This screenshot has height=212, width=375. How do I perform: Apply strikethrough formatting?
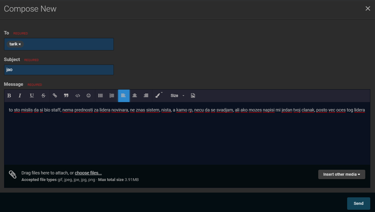coord(43,96)
